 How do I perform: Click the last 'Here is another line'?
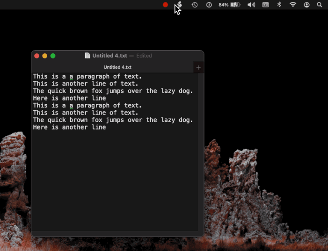(69, 127)
